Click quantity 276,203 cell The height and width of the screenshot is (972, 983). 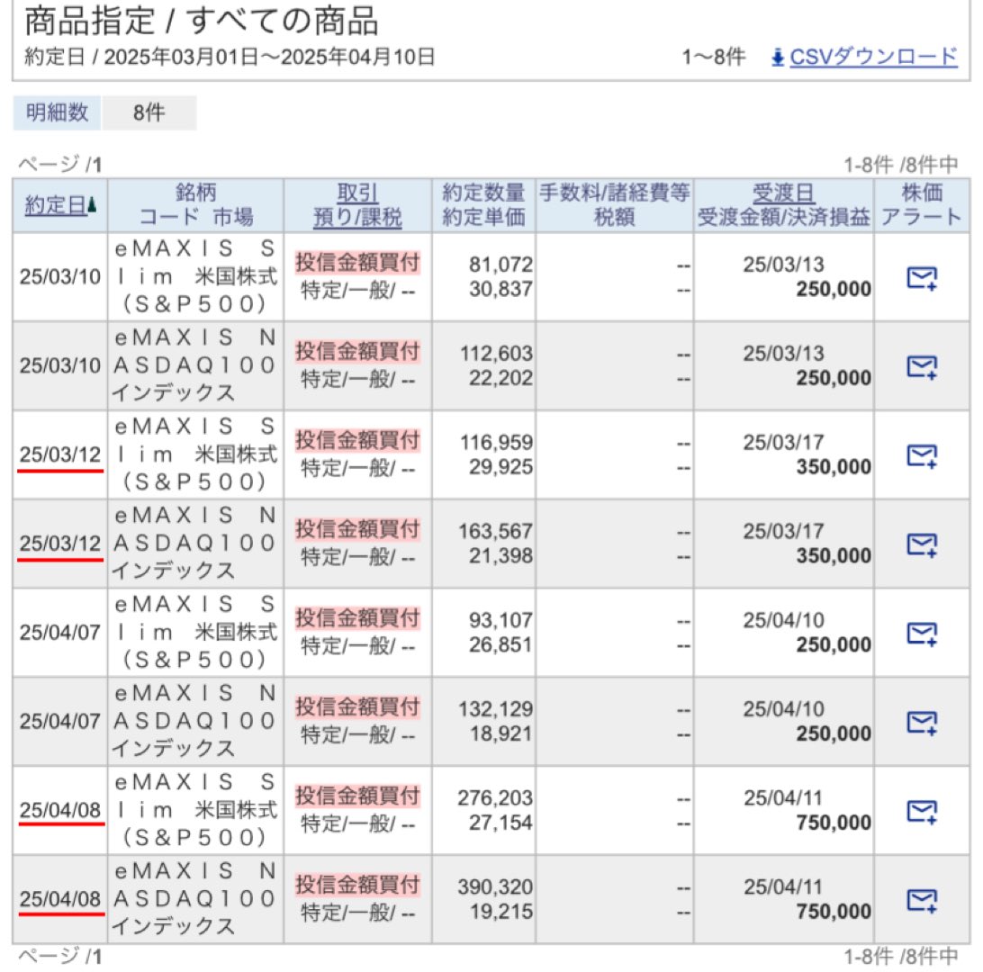tap(495, 798)
